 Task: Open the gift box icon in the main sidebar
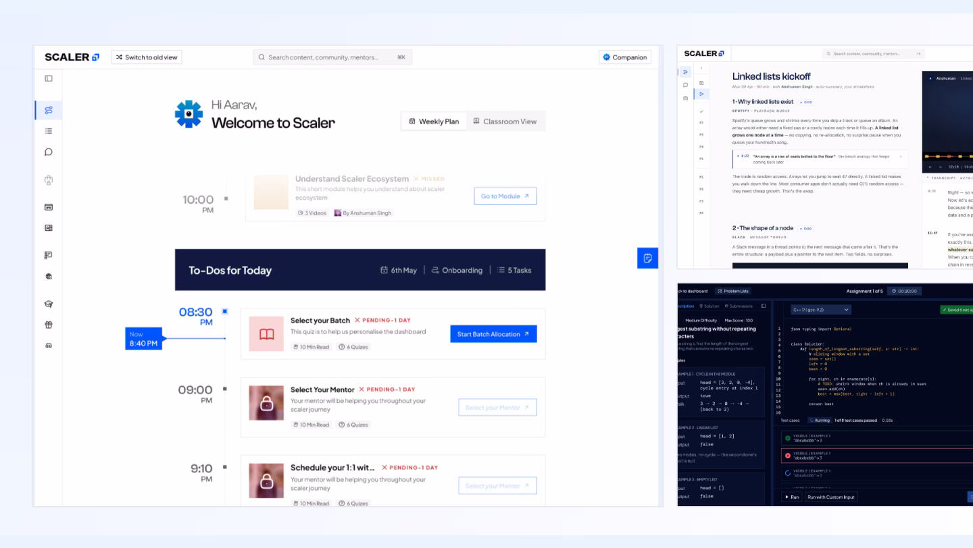[x=49, y=325]
